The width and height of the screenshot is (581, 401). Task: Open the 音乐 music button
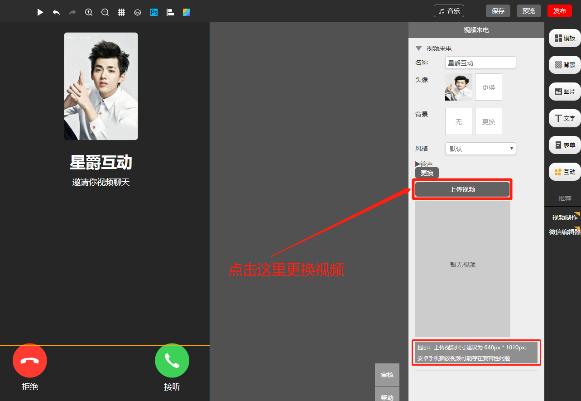(449, 11)
